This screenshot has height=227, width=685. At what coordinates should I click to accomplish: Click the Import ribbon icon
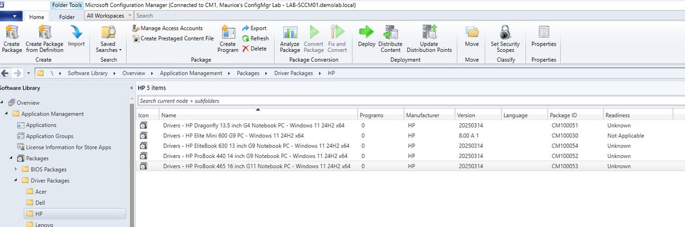76,37
